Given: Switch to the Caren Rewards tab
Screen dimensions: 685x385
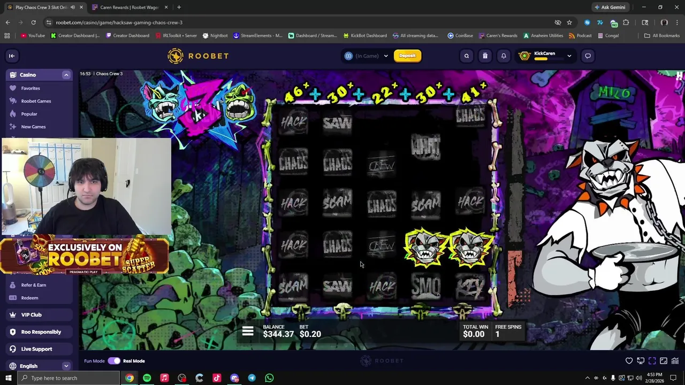Looking at the screenshot, I should 129,7.
